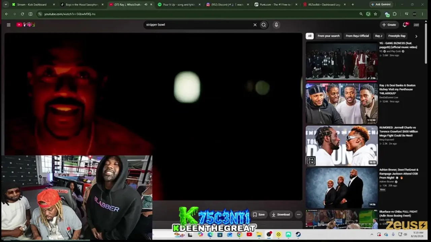Open the browser extensions puzzle icon

(x=395, y=14)
